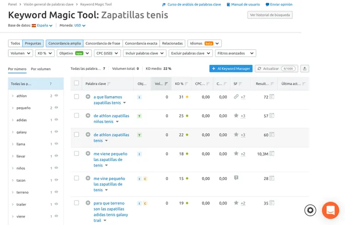The width and height of the screenshot is (345, 225).
Task: Toggle eye icon for athlon group
Action: point(56,96)
